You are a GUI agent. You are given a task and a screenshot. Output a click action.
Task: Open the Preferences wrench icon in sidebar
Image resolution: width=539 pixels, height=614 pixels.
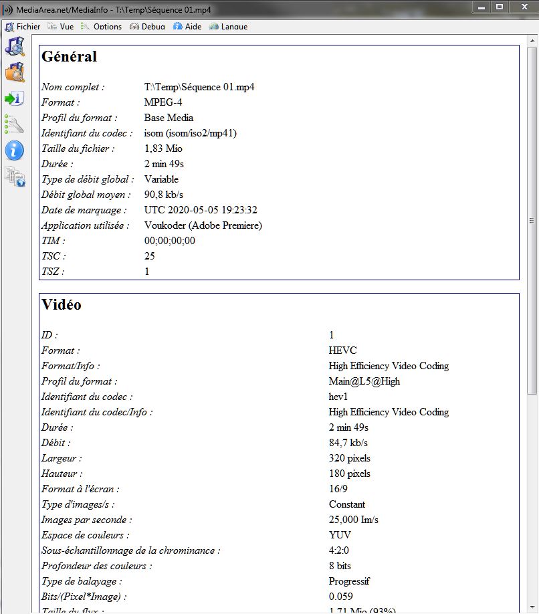tap(15, 124)
